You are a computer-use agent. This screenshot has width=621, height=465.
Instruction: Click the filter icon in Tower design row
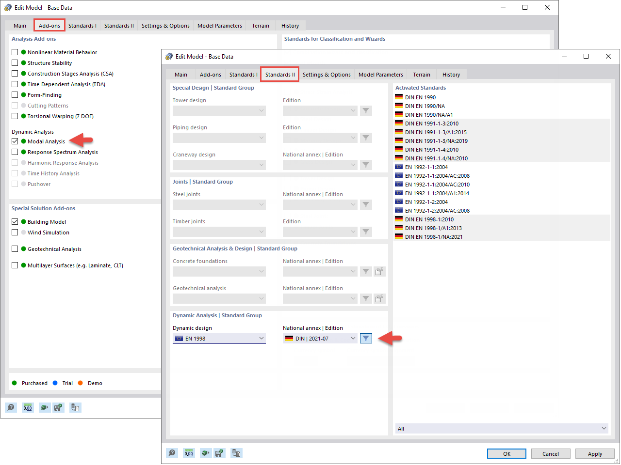366,111
